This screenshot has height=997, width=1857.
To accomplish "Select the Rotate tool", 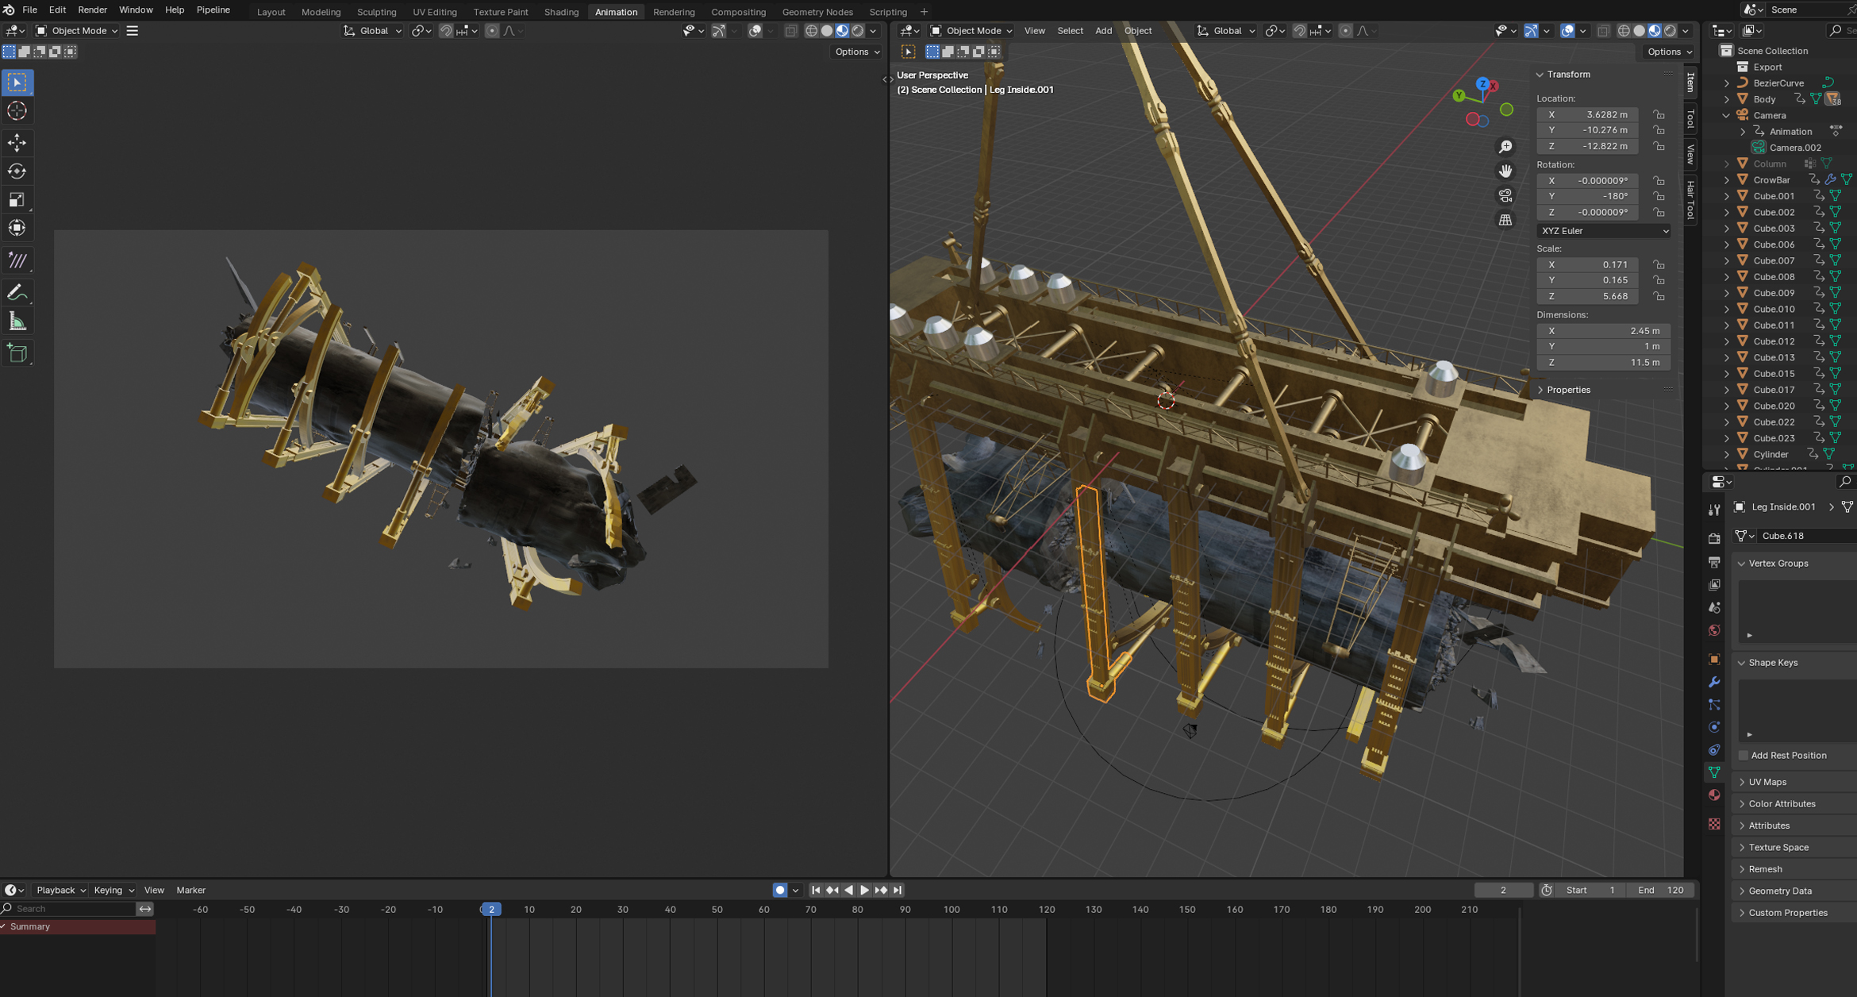I will coord(17,171).
